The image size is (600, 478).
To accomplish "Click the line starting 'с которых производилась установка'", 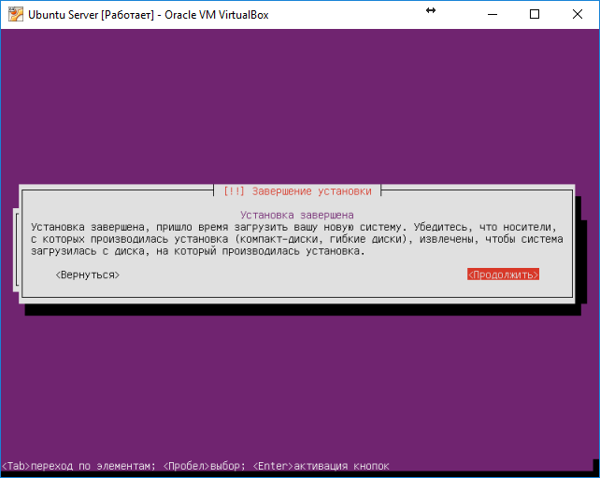I will (297, 239).
